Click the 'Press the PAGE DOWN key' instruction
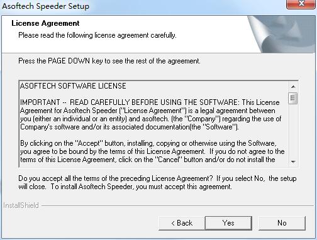 coord(109,61)
